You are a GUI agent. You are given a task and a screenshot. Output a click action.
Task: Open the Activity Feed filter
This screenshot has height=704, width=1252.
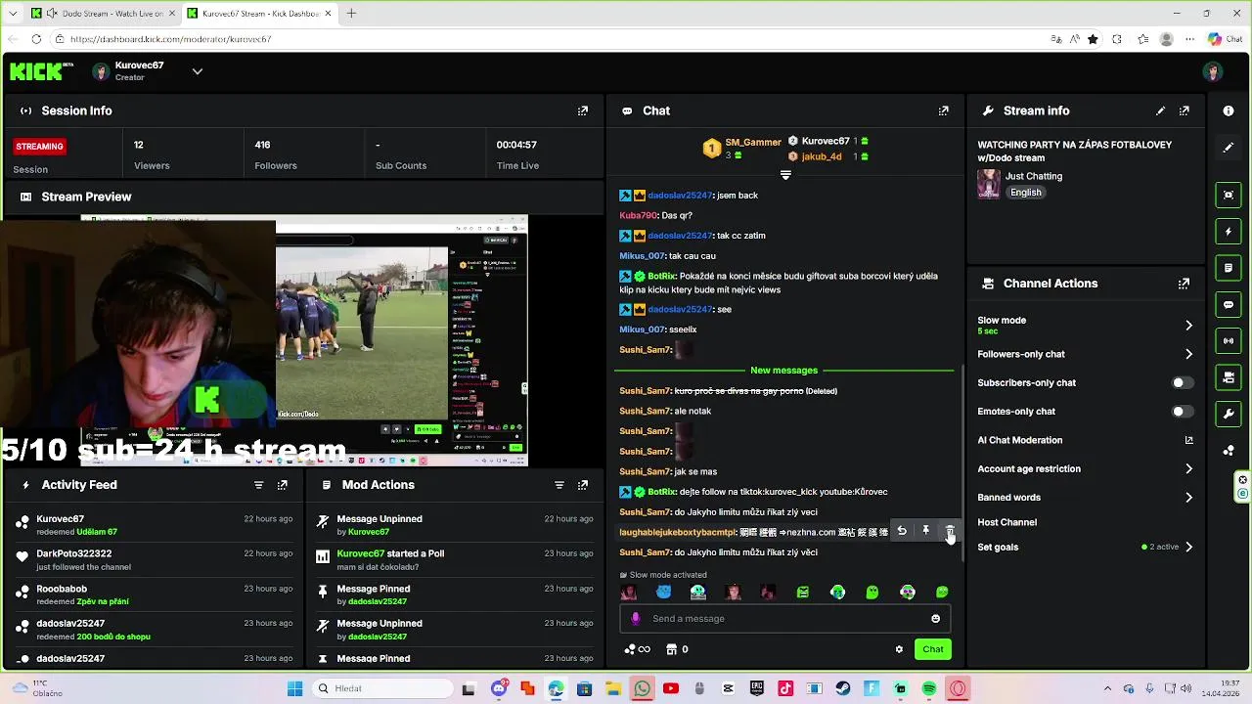(x=259, y=485)
